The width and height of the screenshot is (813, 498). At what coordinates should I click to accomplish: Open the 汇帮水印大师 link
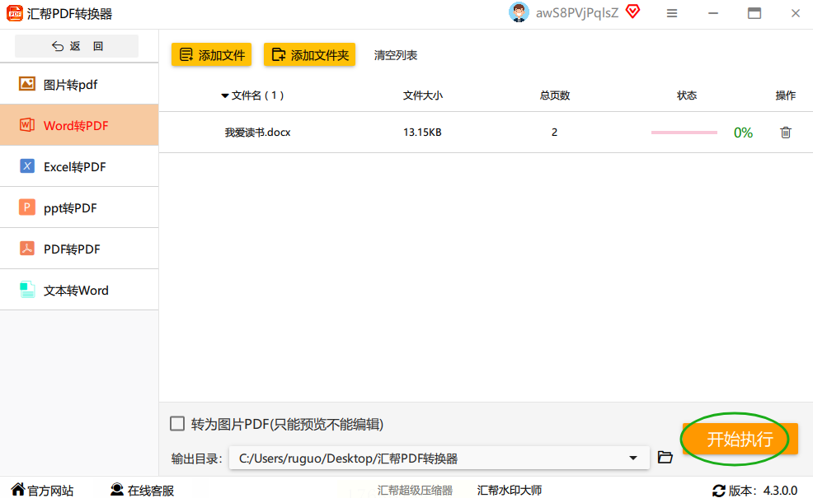click(x=510, y=491)
